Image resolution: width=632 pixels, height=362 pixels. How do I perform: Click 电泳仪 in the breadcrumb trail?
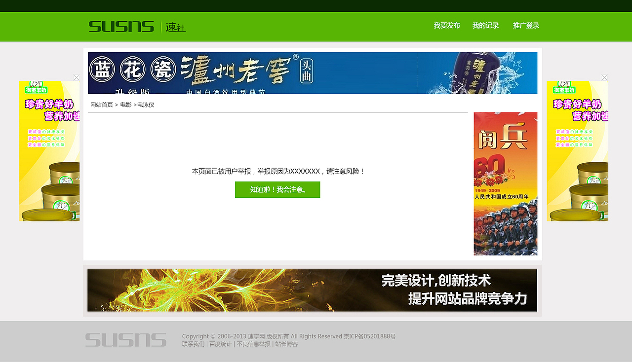(146, 104)
